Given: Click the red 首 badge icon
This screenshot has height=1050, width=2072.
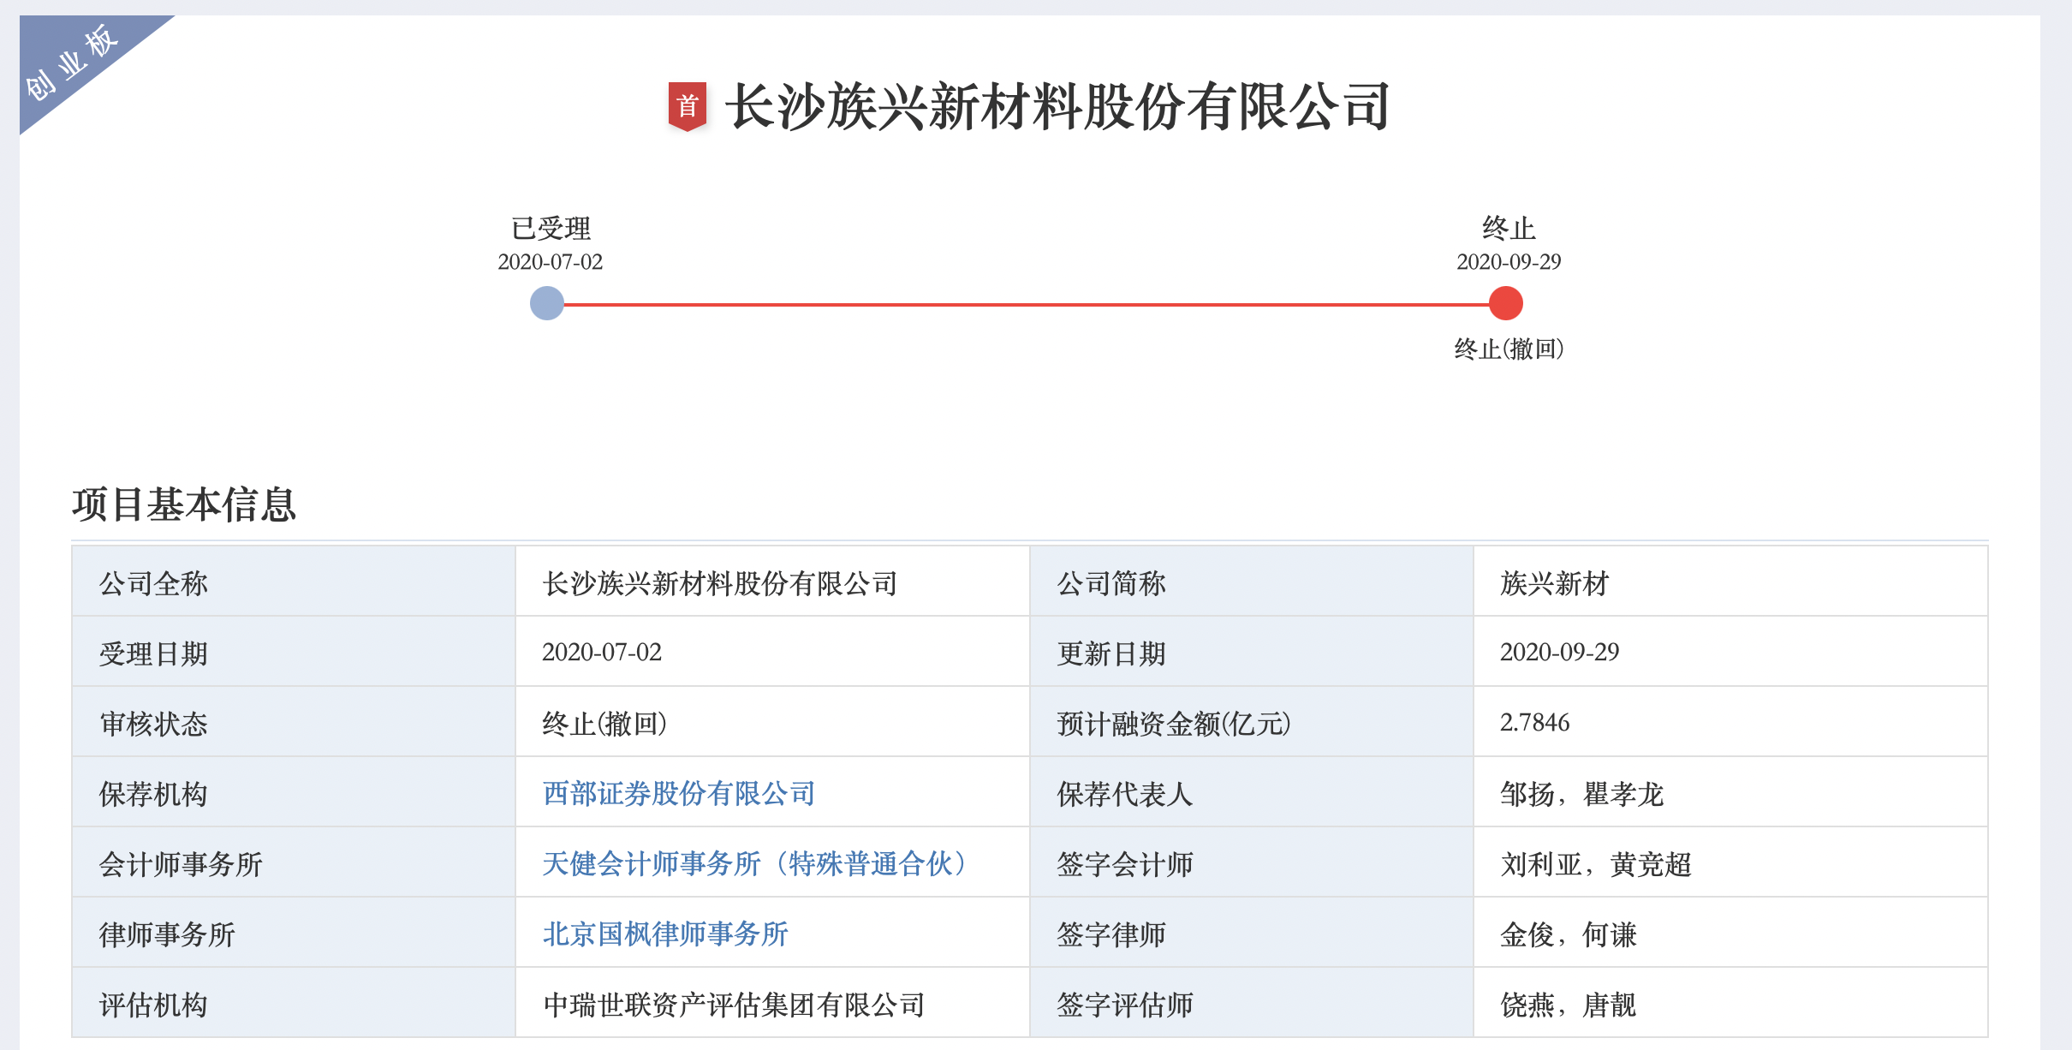Looking at the screenshot, I should 688,106.
